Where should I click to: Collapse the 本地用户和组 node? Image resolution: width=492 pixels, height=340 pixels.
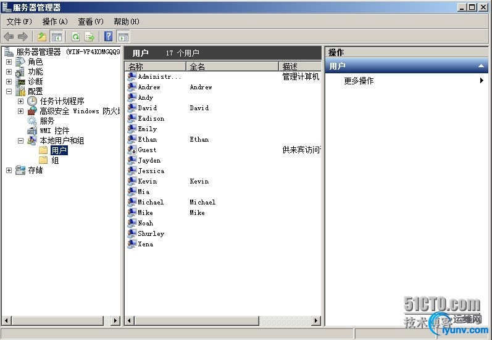[21, 141]
